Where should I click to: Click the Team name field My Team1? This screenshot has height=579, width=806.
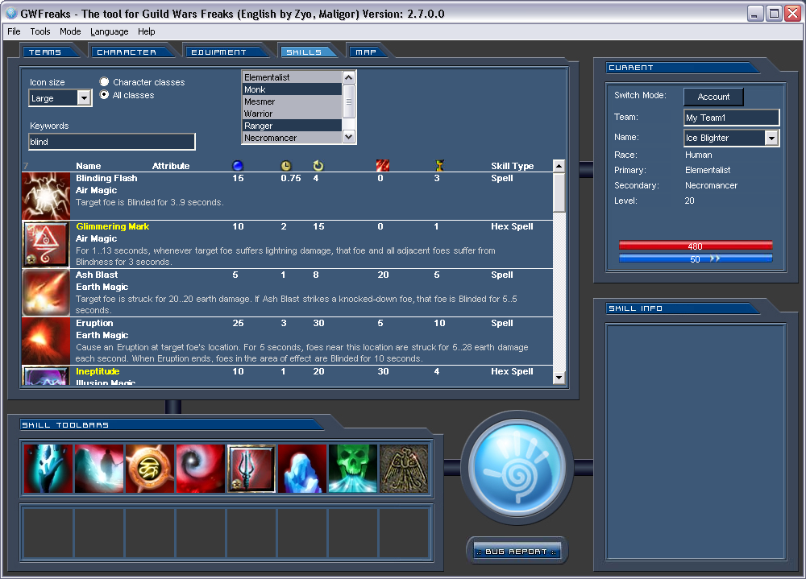[732, 118]
